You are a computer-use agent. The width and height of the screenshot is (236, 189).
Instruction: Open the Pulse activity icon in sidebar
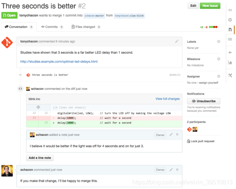pos(230,52)
